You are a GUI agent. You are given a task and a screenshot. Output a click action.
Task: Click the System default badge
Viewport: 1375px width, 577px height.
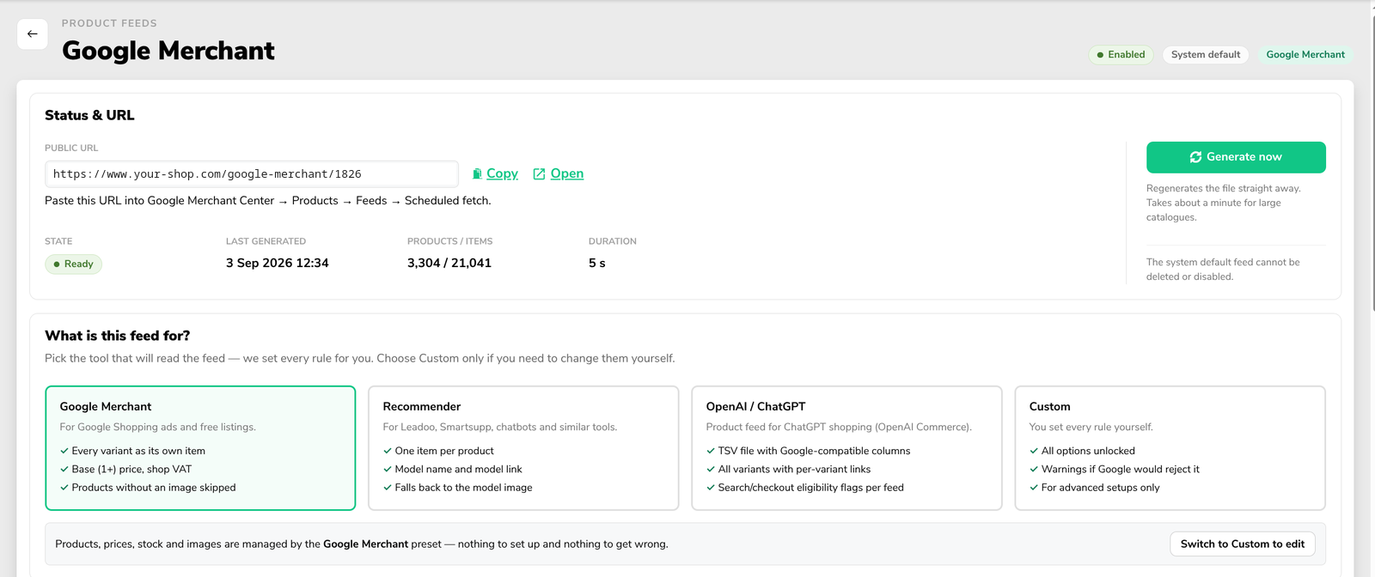[x=1206, y=55]
